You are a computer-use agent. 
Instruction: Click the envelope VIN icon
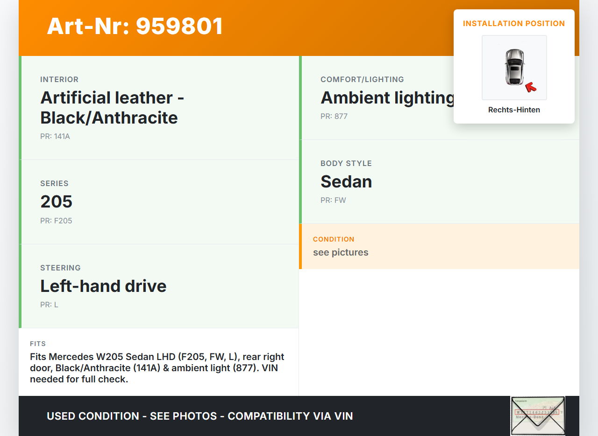pyautogui.click(x=537, y=415)
